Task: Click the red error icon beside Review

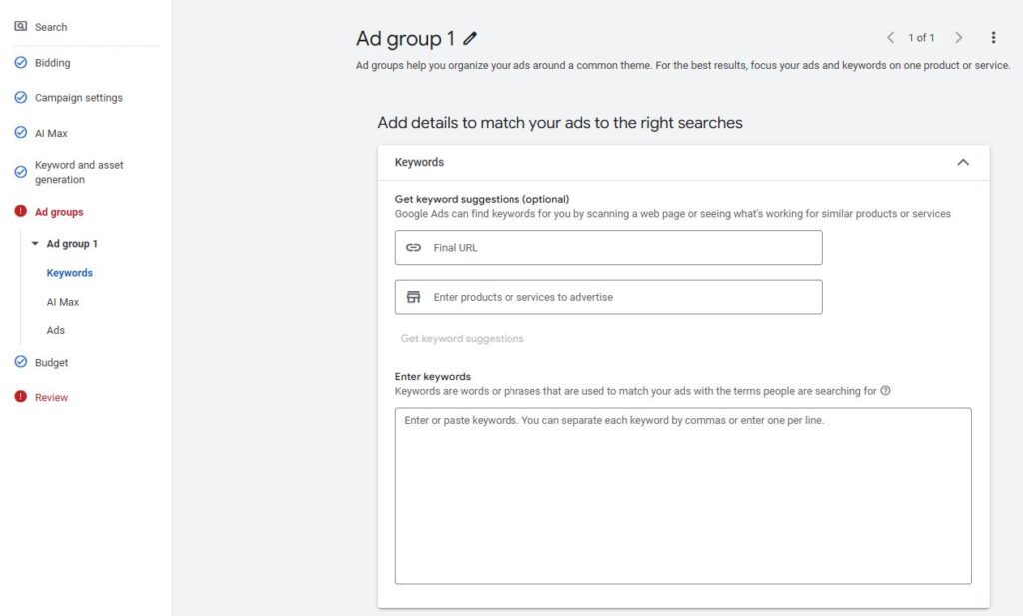Action: (21, 397)
